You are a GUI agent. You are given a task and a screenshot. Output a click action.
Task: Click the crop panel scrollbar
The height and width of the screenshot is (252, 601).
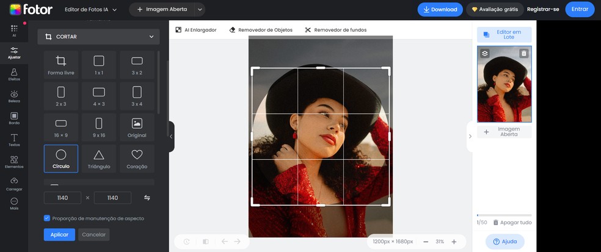click(159, 82)
